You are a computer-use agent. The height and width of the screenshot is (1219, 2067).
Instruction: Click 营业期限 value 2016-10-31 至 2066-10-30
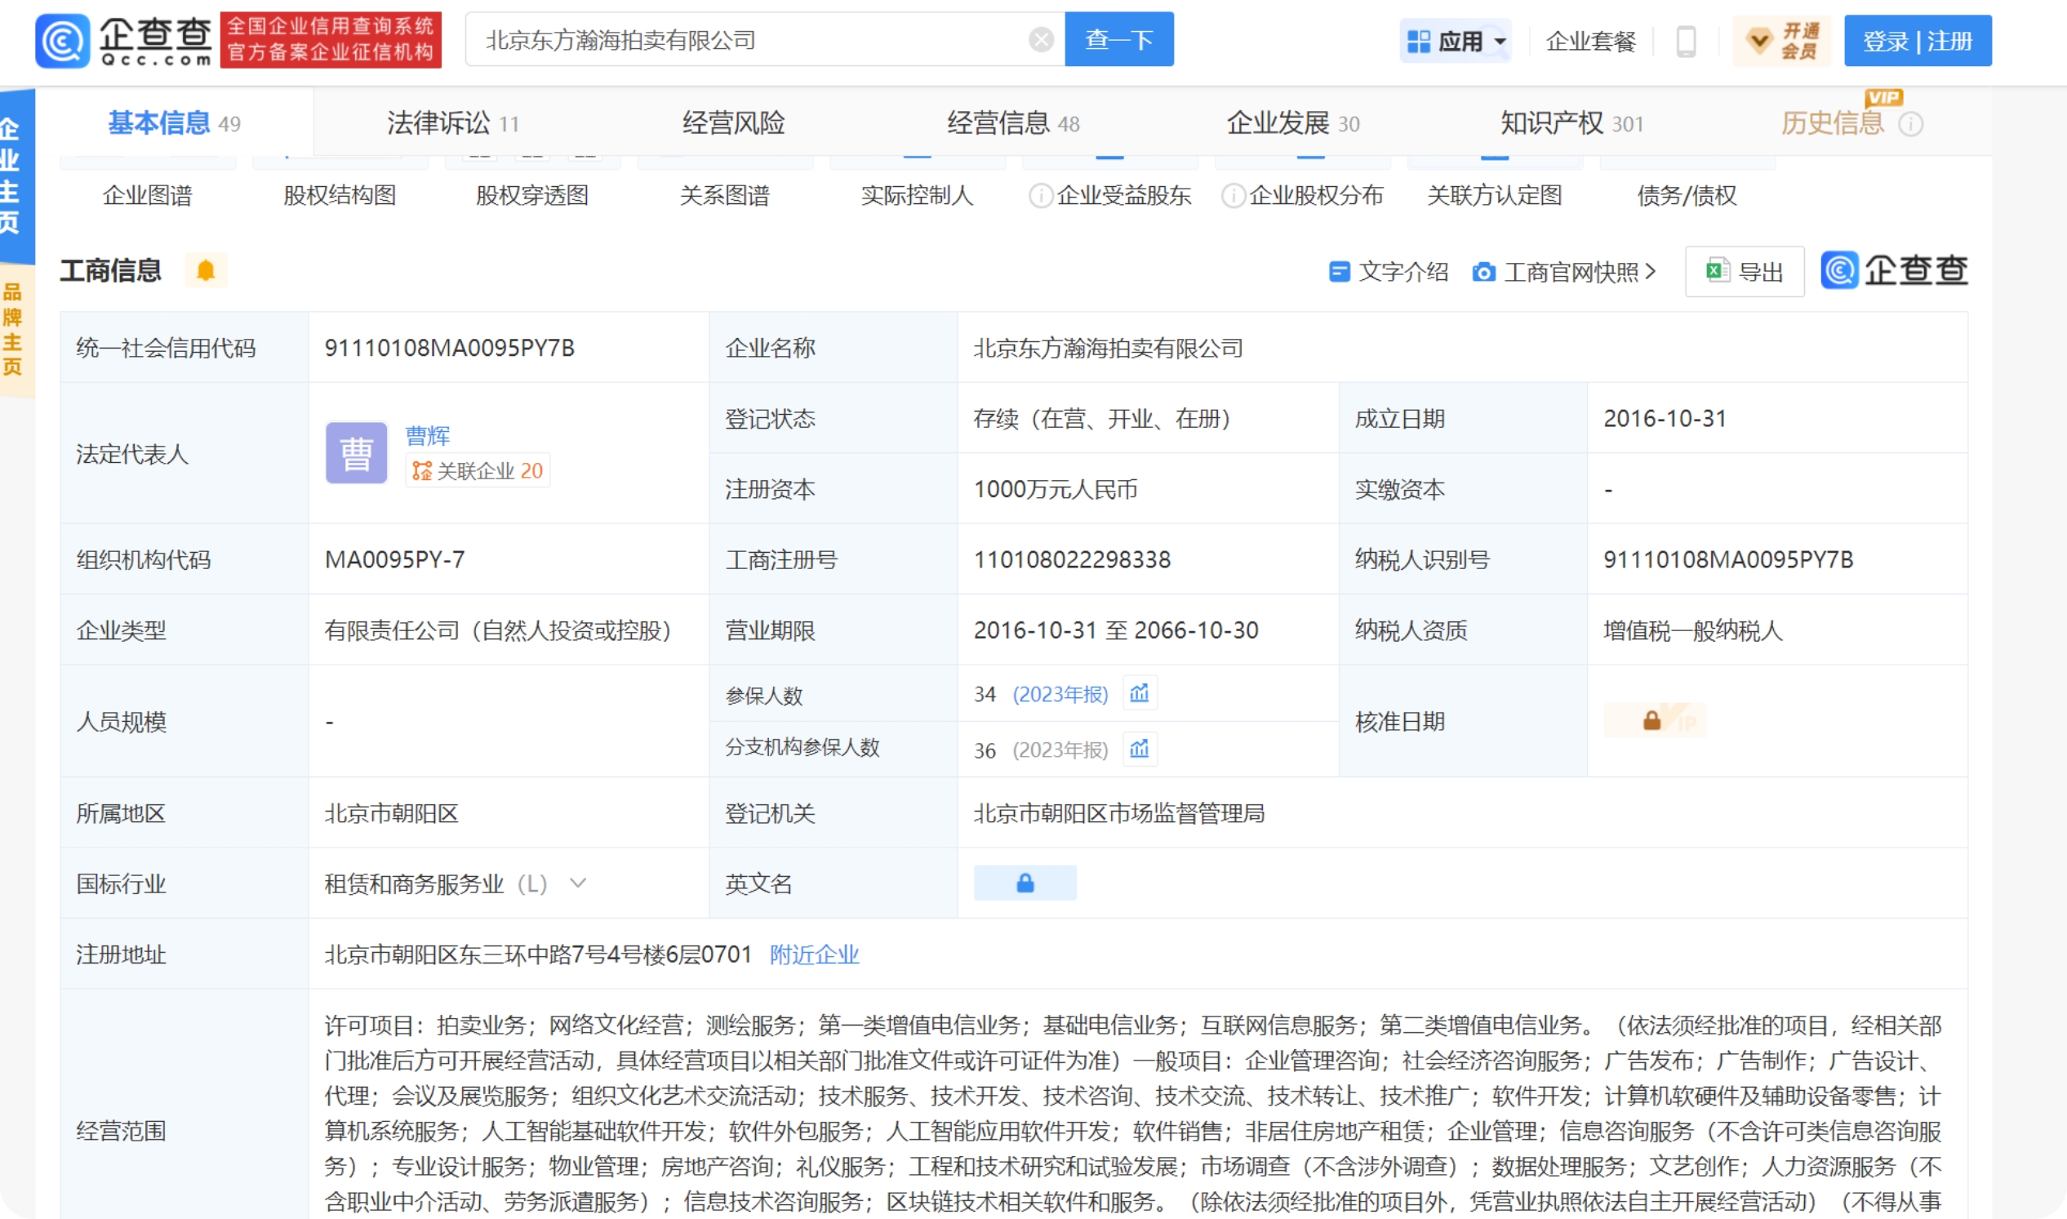tap(1115, 630)
